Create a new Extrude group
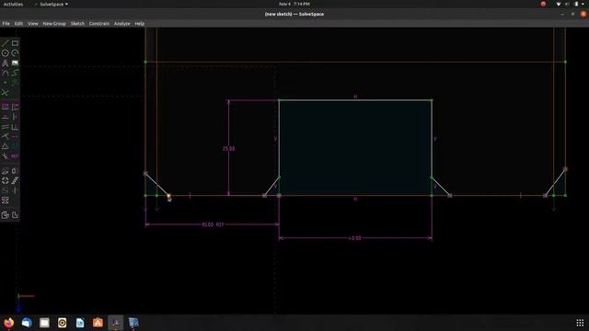589x331 pixels. (x=5, y=171)
